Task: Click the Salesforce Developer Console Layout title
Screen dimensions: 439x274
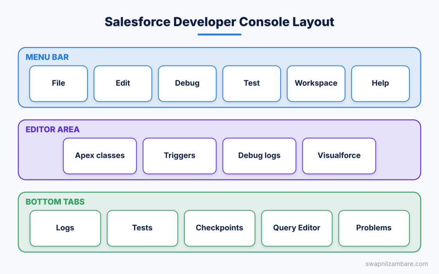Action: point(219,22)
